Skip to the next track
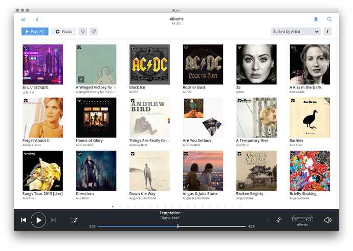This screenshot has height=251, width=353. point(53,220)
